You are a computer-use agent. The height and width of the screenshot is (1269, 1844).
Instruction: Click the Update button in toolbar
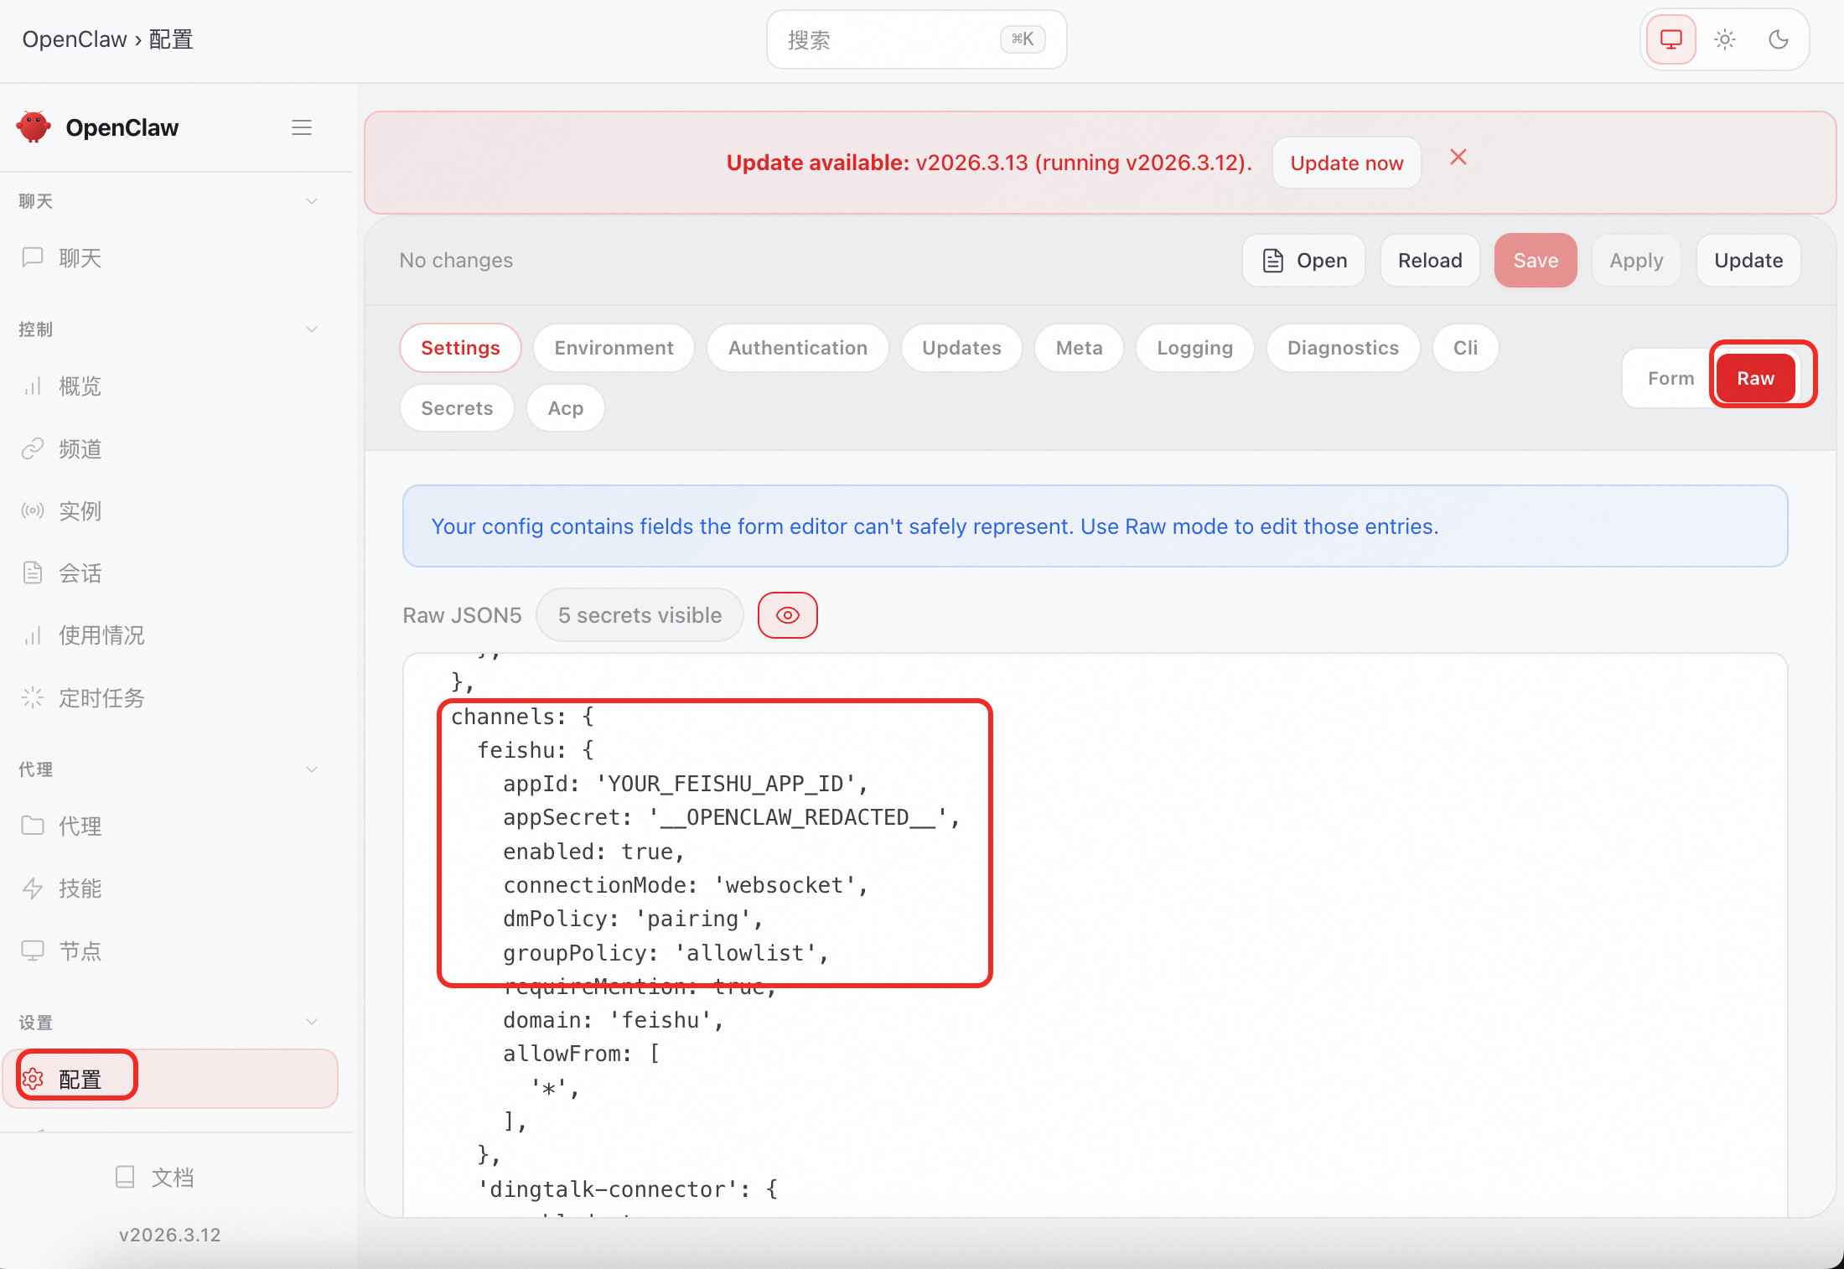1748,261
